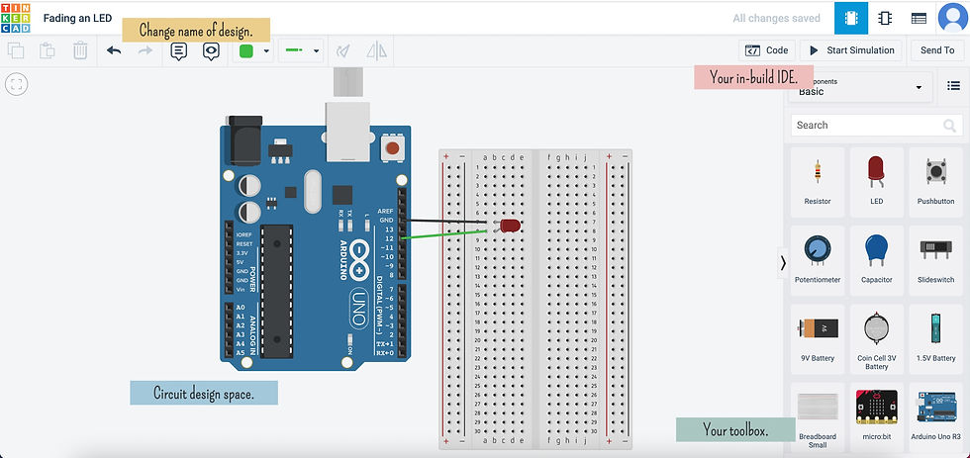
Task: Click the Arduino USB port
Action: [x=347, y=132]
